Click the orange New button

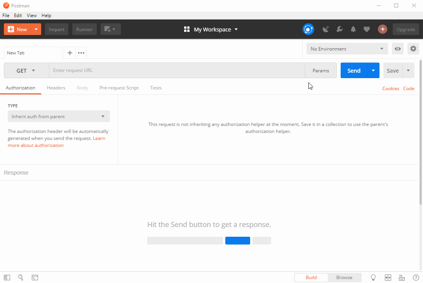pyautogui.click(x=18, y=29)
